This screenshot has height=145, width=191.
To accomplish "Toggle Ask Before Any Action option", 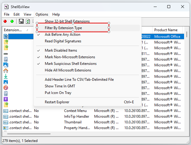I will [88, 35].
